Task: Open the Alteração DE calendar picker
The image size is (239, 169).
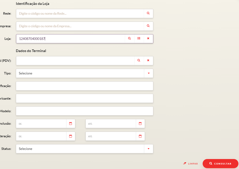Action: 70,136
